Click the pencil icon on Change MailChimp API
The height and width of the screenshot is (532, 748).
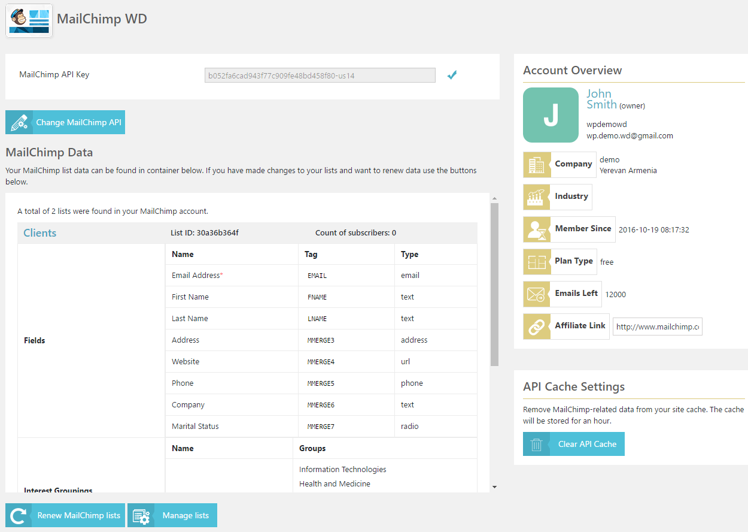19,122
